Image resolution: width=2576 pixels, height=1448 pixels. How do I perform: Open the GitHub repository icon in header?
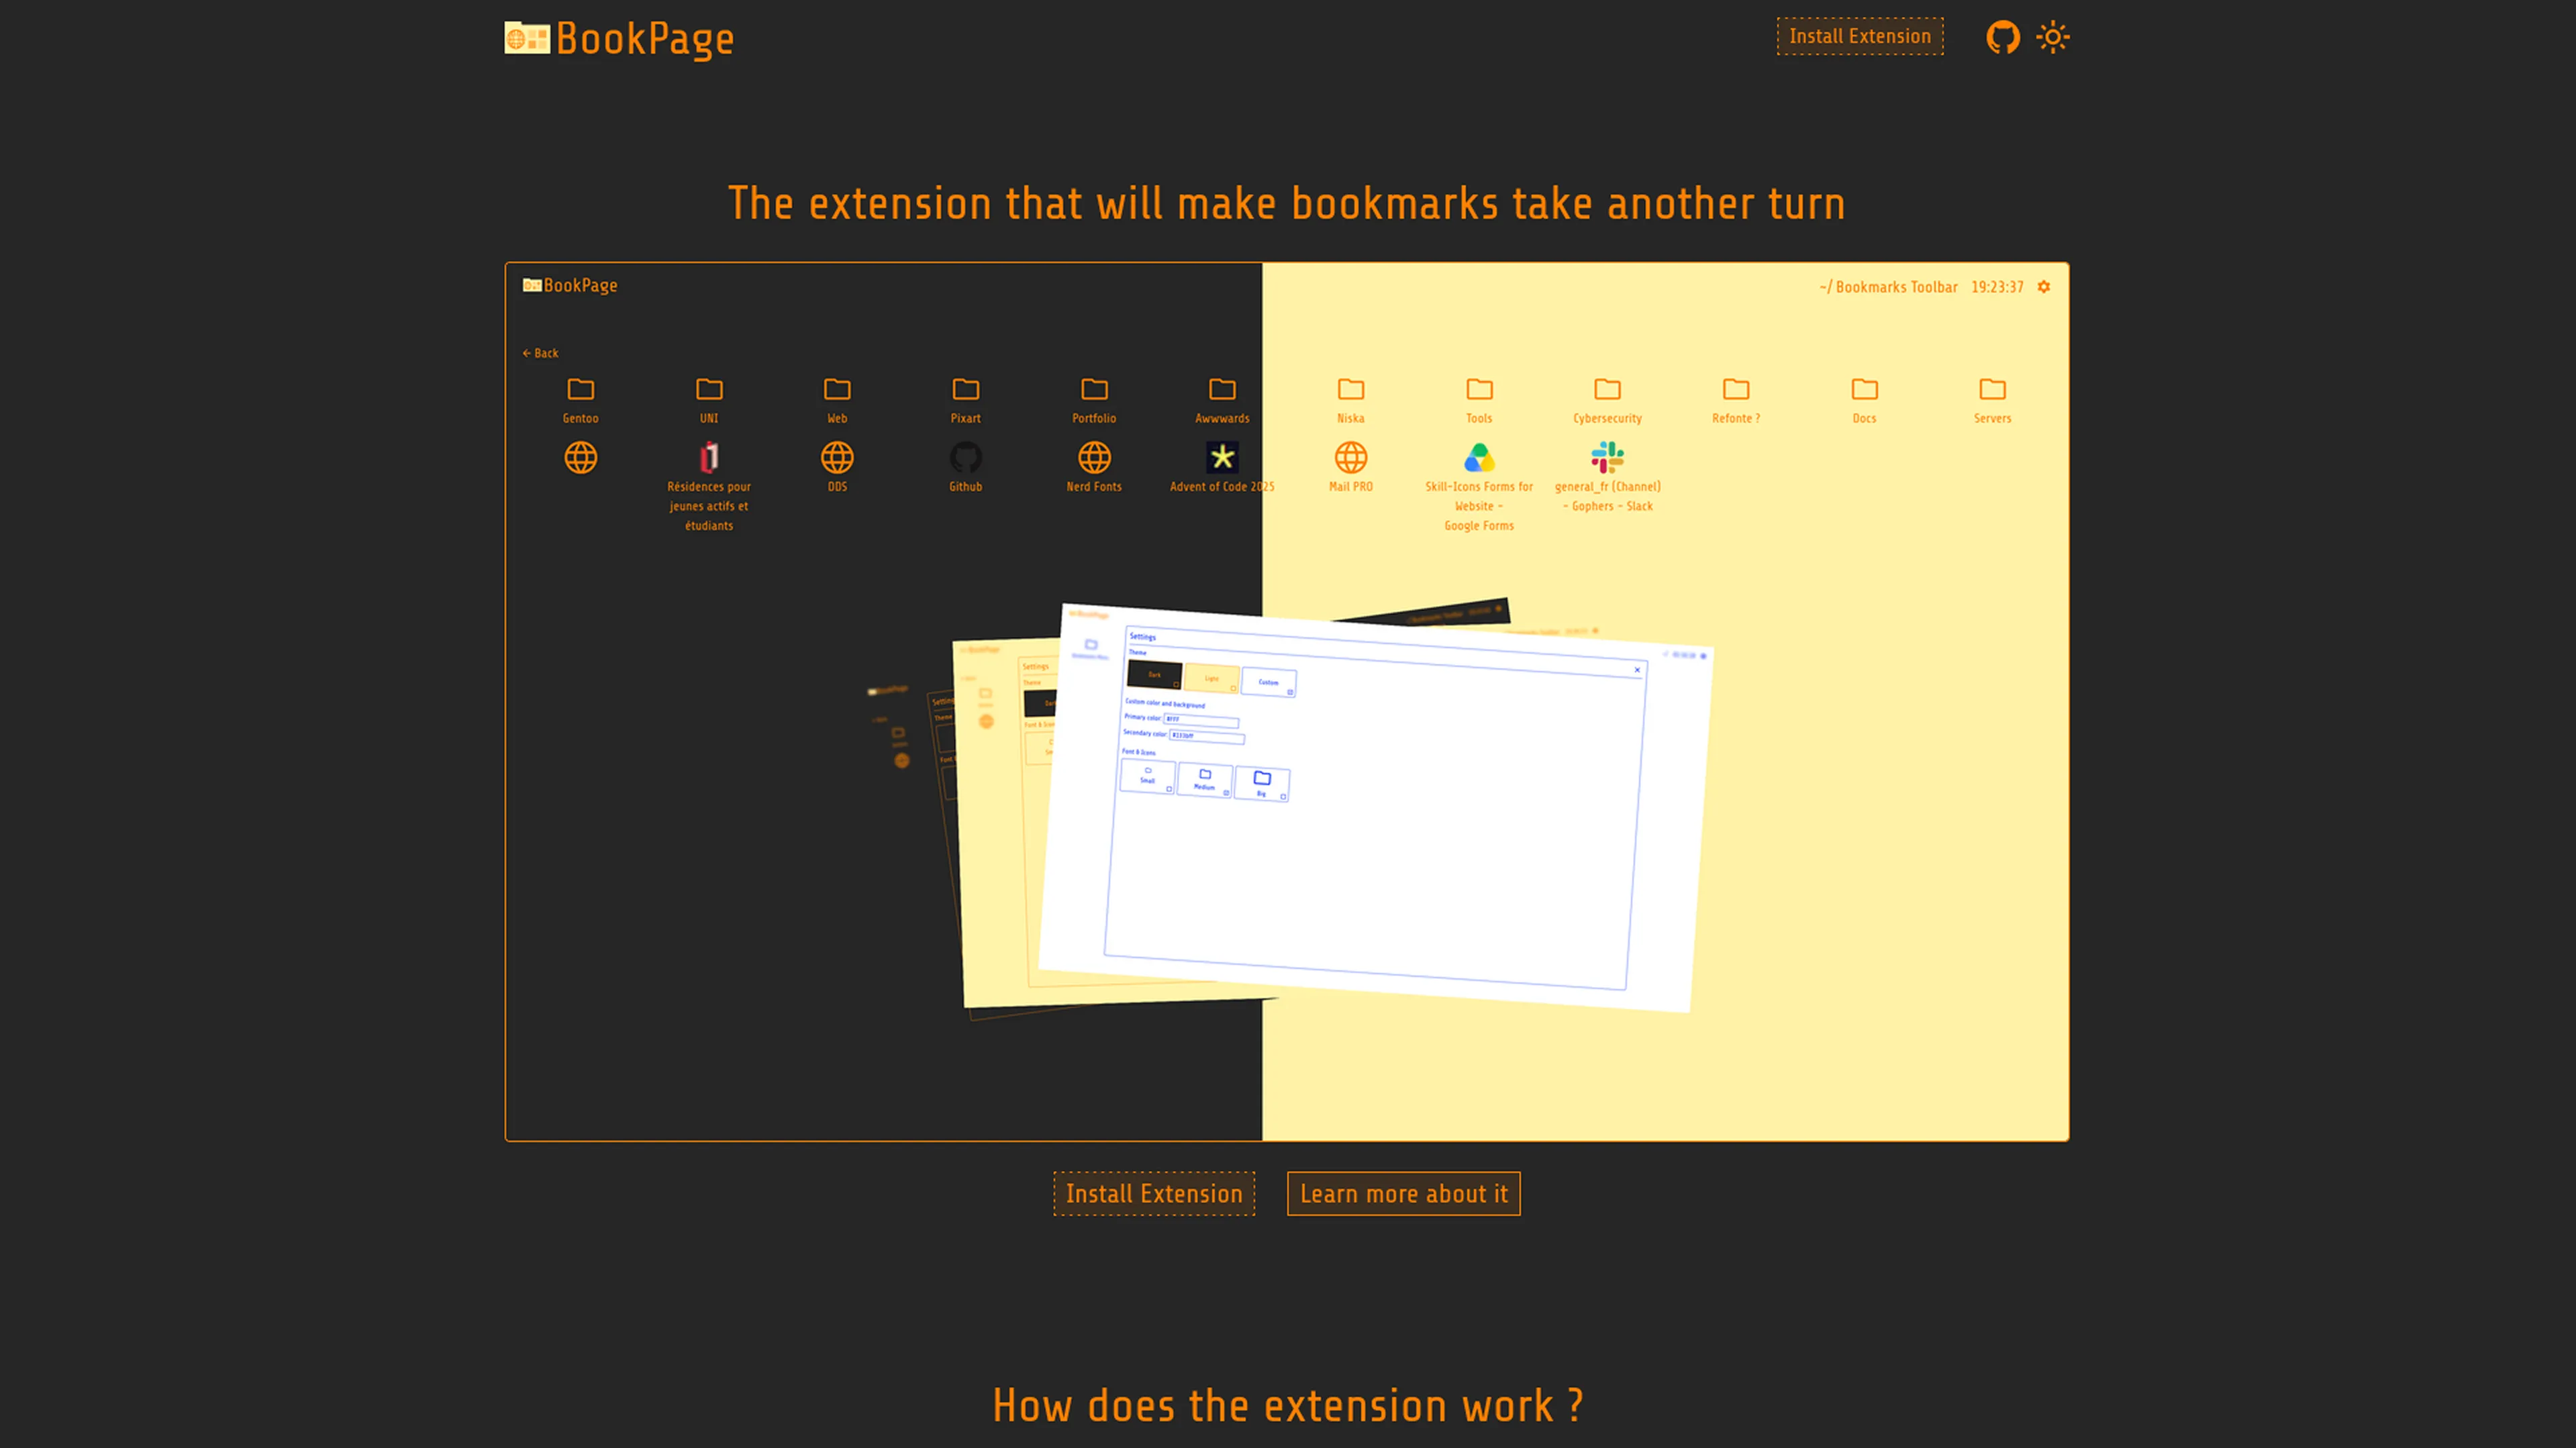pyautogui.click(x=2002, y=38)
